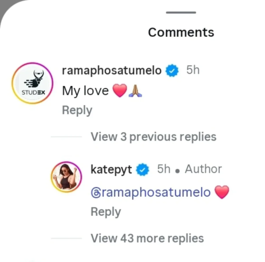This screenshot has height=262, width=265.
Task: Open katepyt's profile picture avatar
Action: coord(66,177)
